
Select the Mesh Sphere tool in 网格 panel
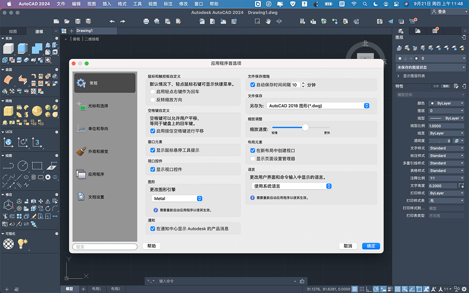[x=37, y=111]
